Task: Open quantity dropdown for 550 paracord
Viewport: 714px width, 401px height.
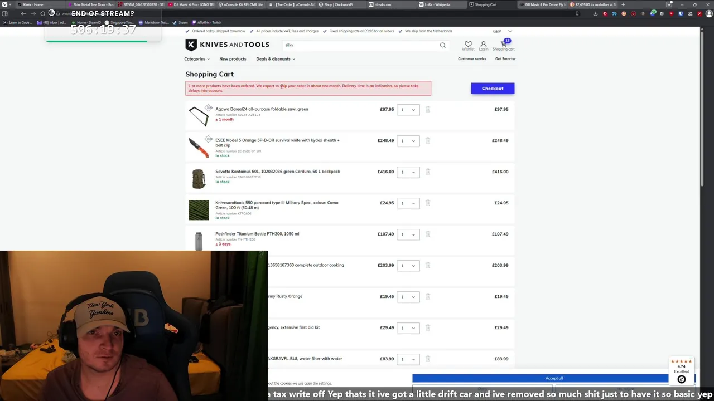Action: pyautogui.click(x=408, y=203)
